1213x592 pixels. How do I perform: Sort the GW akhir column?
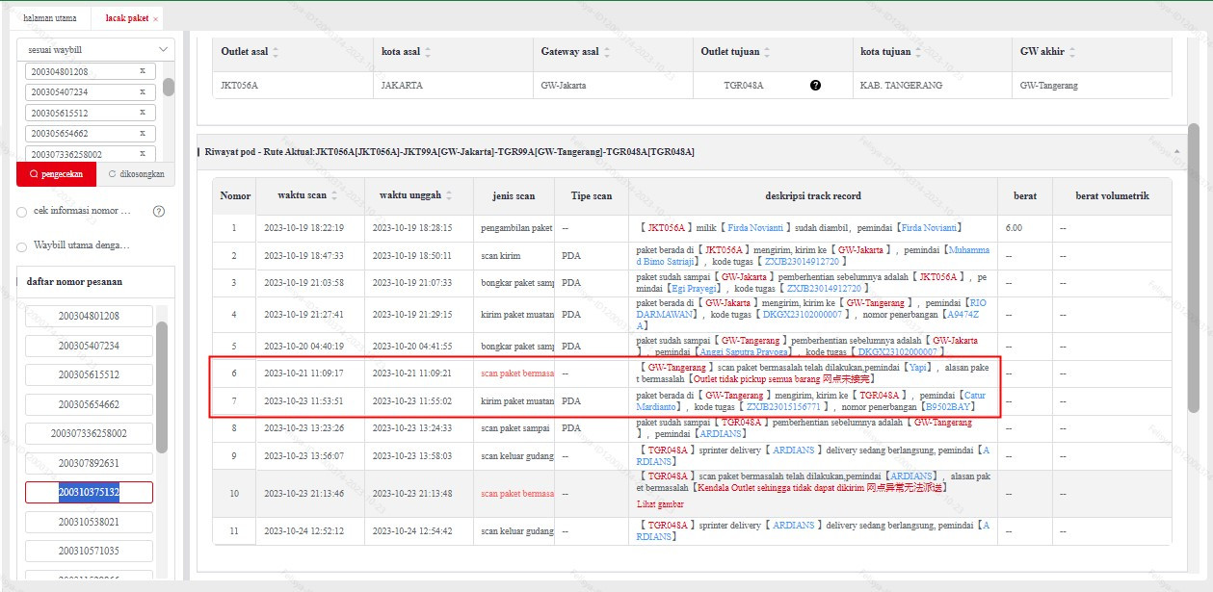click(1071, 52)
